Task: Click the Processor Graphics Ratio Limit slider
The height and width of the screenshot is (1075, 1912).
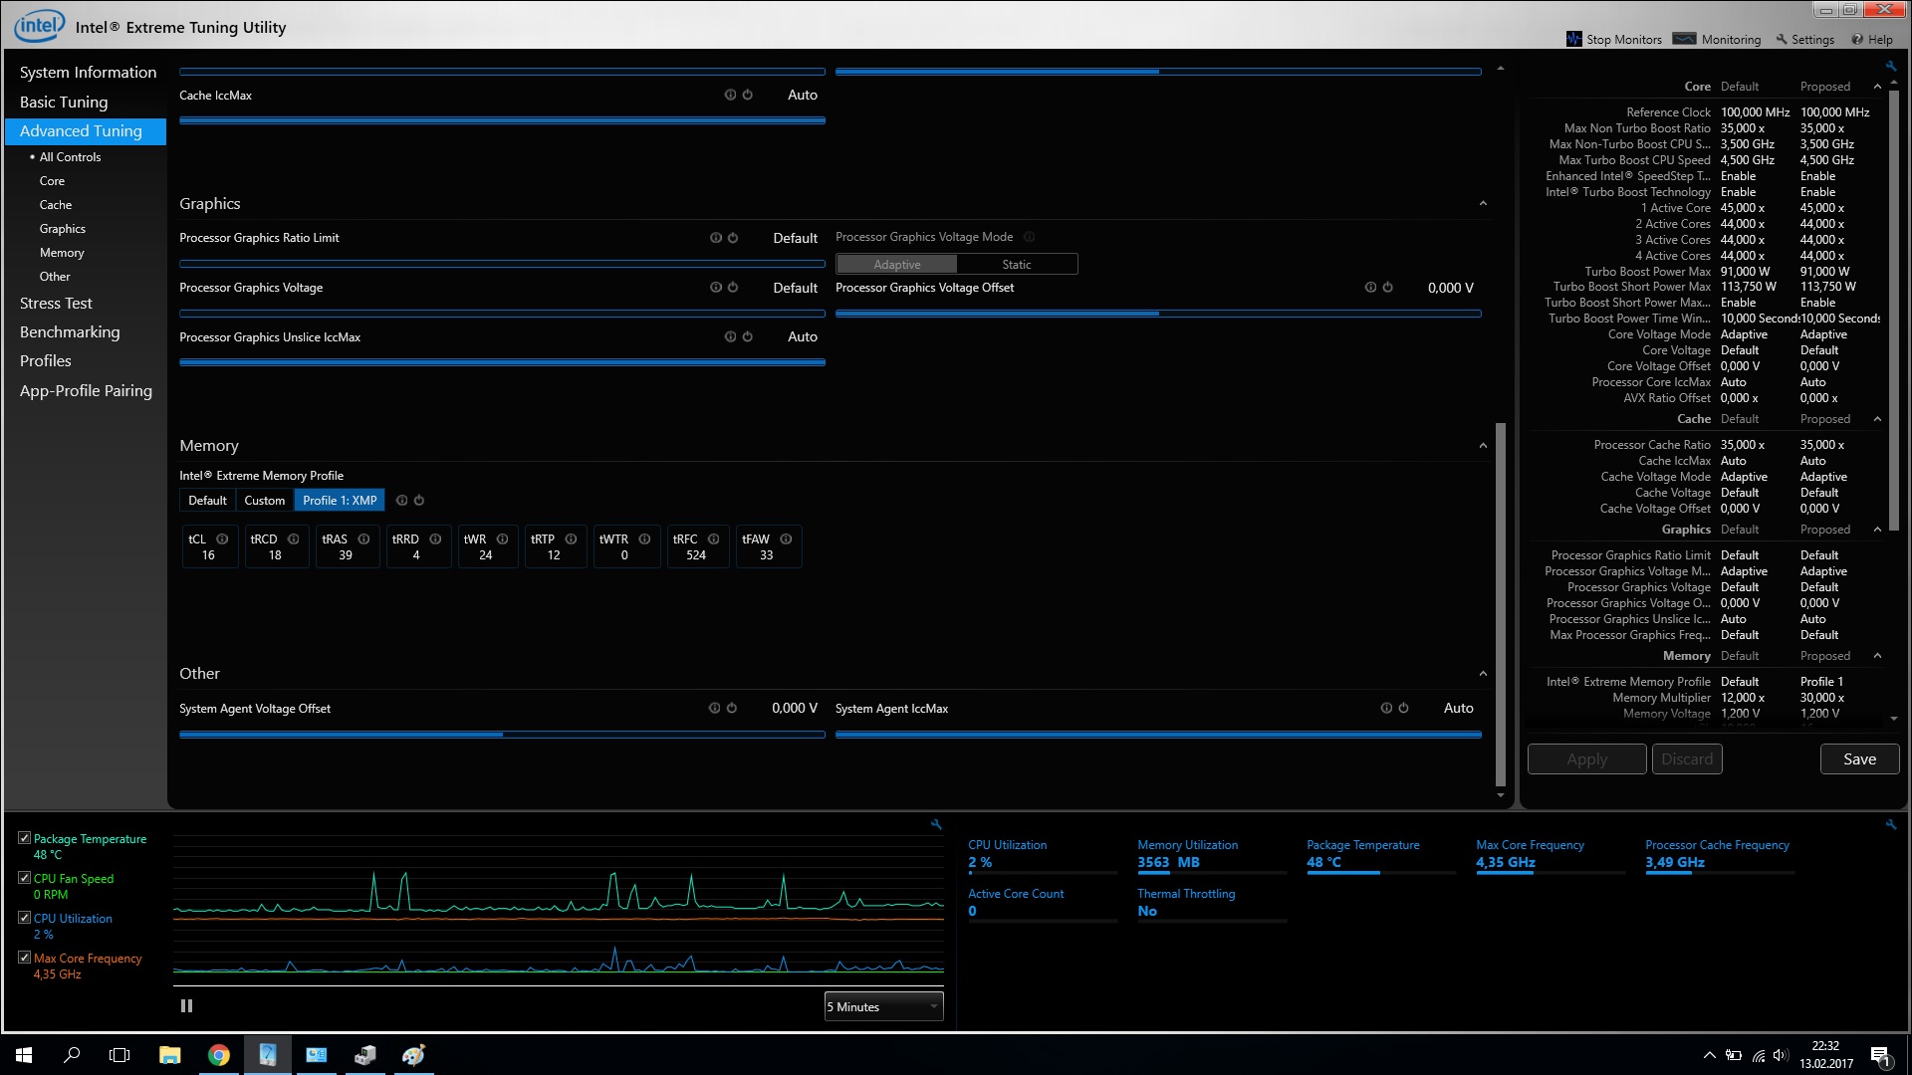Action: pos(502,264)
